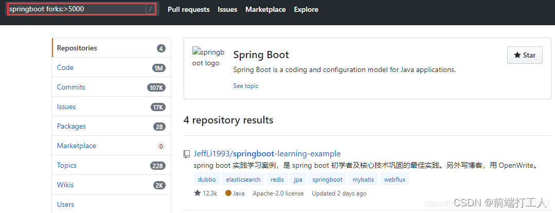Click the Spring Boot topic description sentence
The height and width of the screenshot is (213, 555).
pos(345,69)
